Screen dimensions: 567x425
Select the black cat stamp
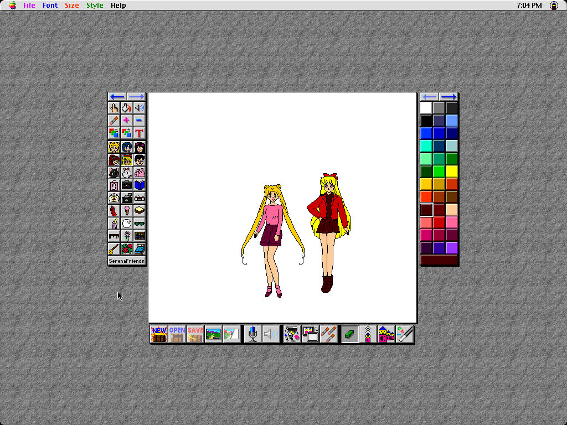(114, 173)
